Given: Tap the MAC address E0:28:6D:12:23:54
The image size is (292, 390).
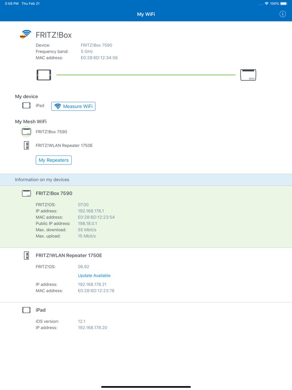Looking at the screenshot, I should pyautogui.click(x=96, y=217).
